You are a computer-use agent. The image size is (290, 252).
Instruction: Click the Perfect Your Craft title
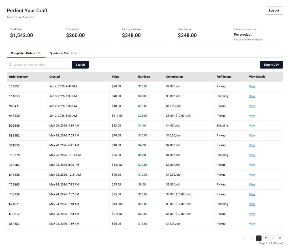click(27, 10)
